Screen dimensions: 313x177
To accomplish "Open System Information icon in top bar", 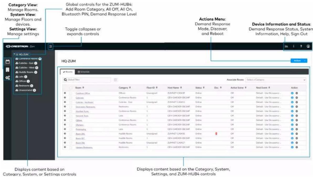I will [x=294, y=46].
